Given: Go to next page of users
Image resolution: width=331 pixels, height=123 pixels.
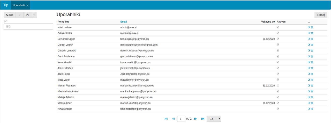Looking at the screenshot, I should pos(195,119).
